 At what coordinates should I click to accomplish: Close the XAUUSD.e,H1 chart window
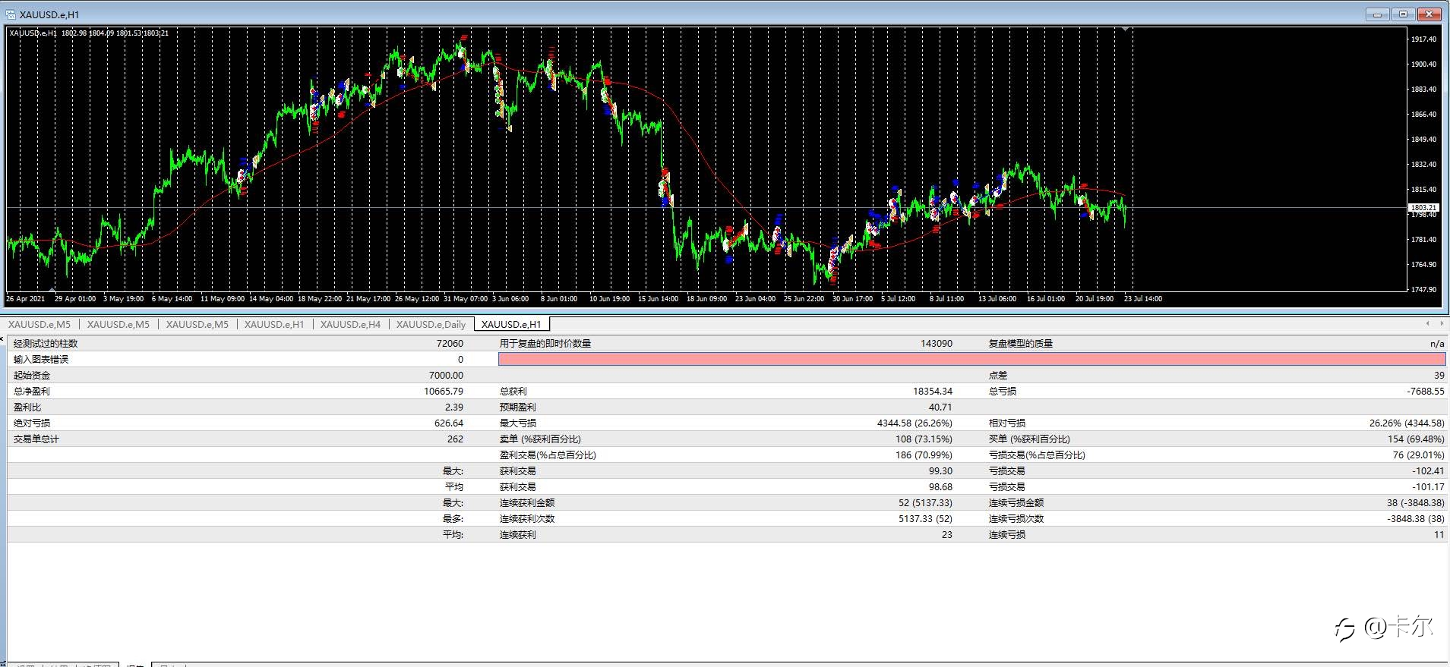(x=1429, y=14)
